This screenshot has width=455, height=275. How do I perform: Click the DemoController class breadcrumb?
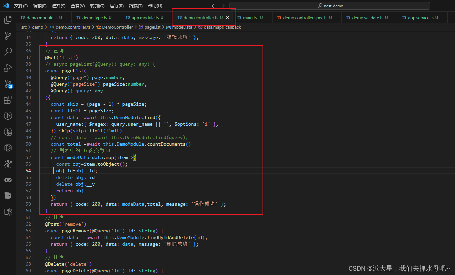pyautogui.click(x=114, y=27)
